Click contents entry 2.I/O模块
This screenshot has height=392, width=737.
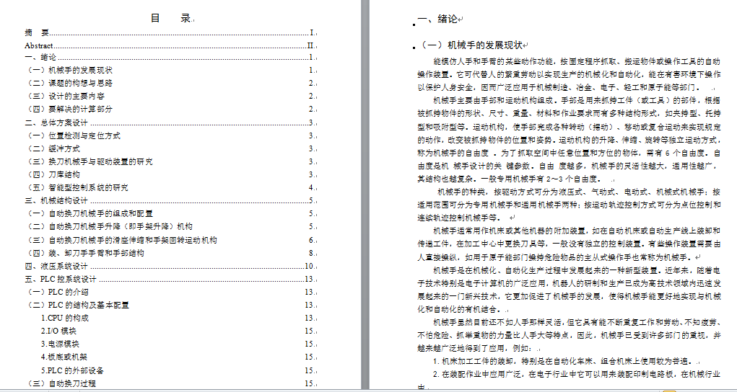point(178,331)
